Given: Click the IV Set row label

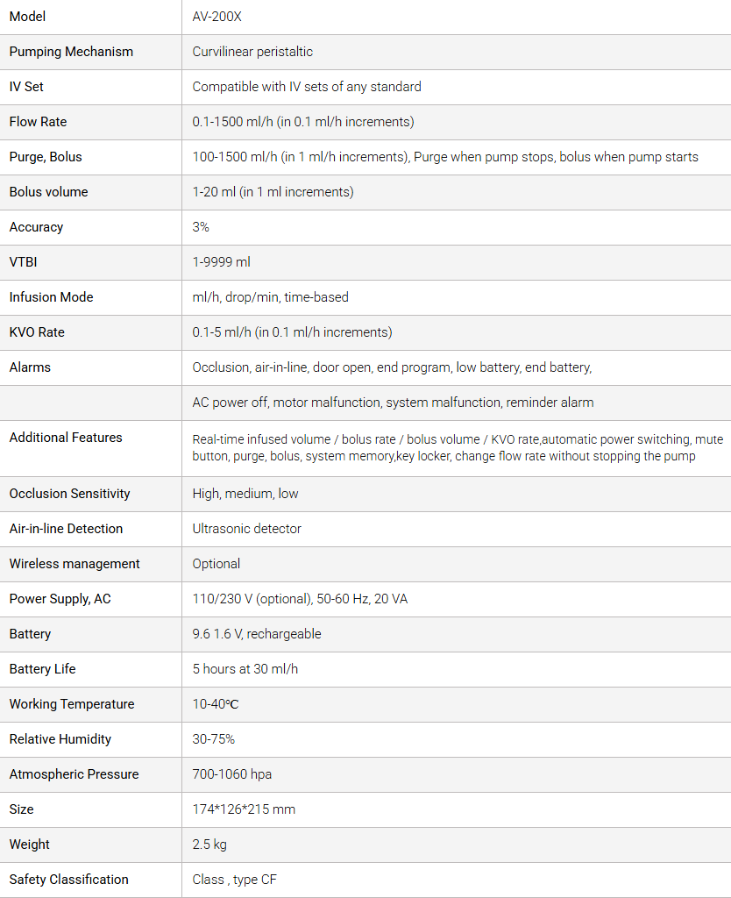Looking at the screenshot, I should click(26, 87).
